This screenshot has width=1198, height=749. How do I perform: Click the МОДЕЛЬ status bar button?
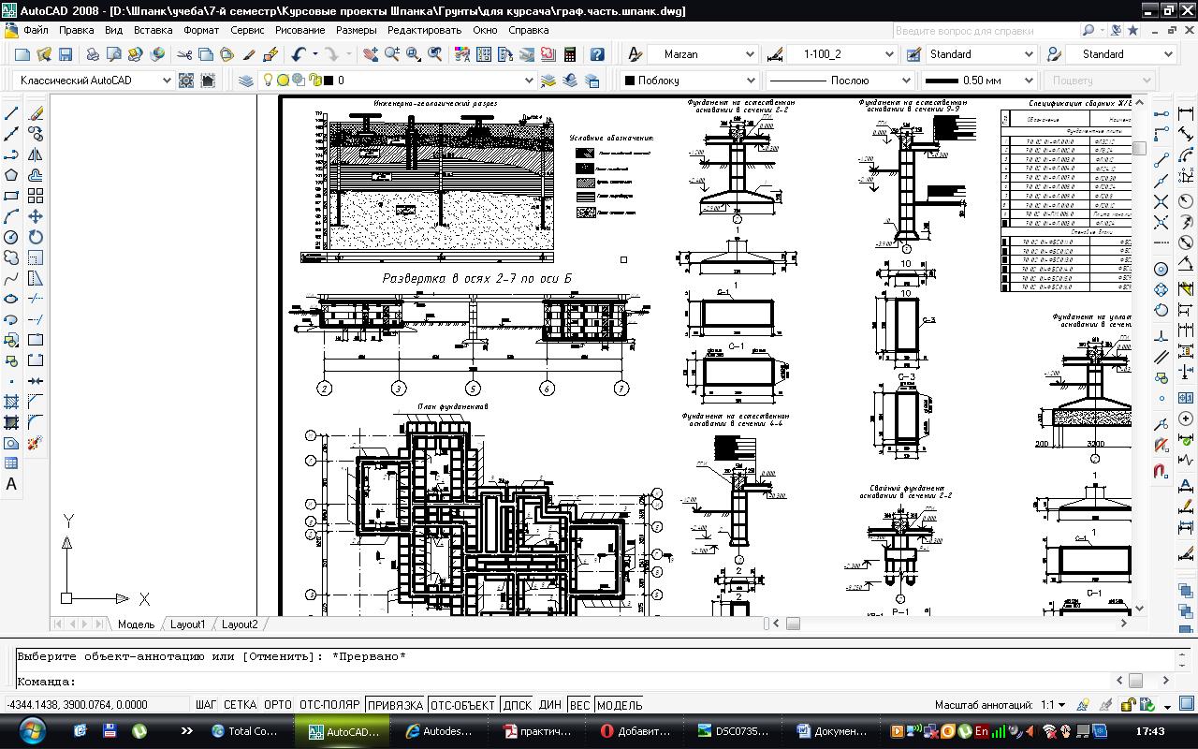coord(620,705)
